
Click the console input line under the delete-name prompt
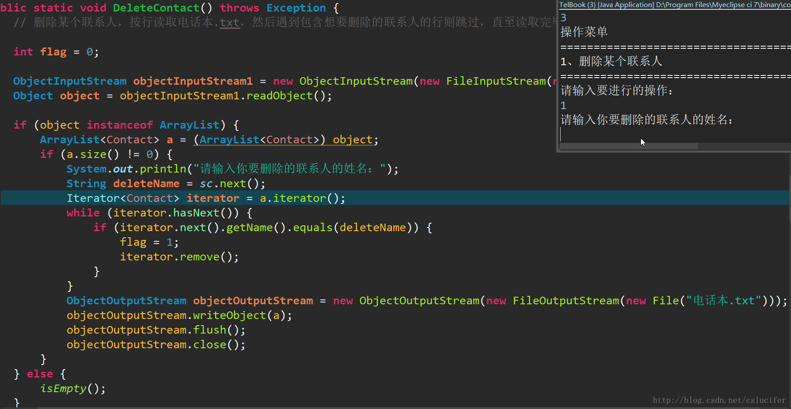click(x=675, y=134)
